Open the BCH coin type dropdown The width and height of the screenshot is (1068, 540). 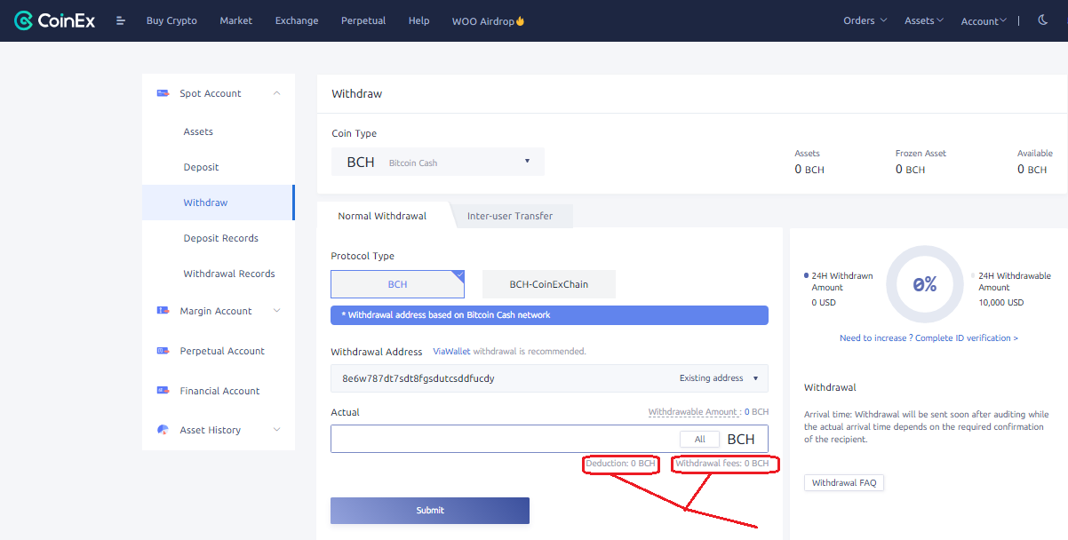coord(438,162)
